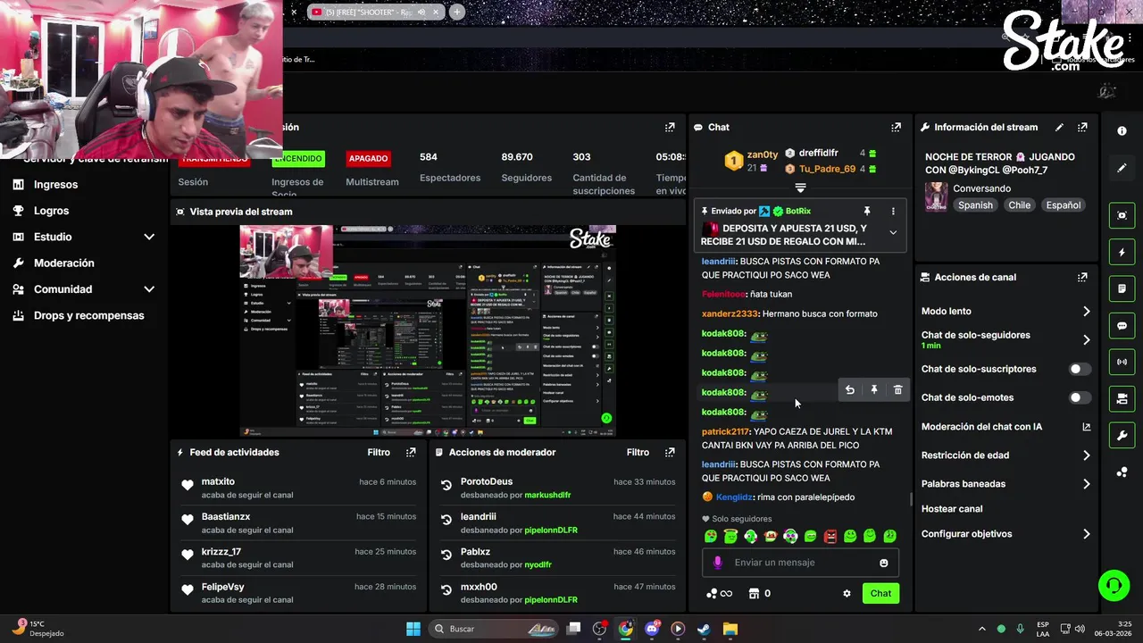
Task: Pop out the Acciones de canal panel
Action: coord(1082,278)
